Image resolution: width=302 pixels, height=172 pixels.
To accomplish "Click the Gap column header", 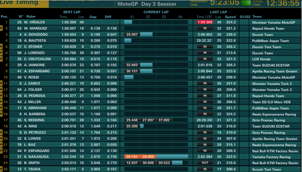I will pos(93,17).
